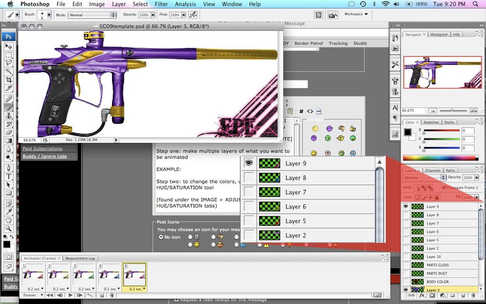Open the Paragraph panel from the dock
Image resolution: width=486 pixels, height=304 pixels.
[x=395, y=118]
